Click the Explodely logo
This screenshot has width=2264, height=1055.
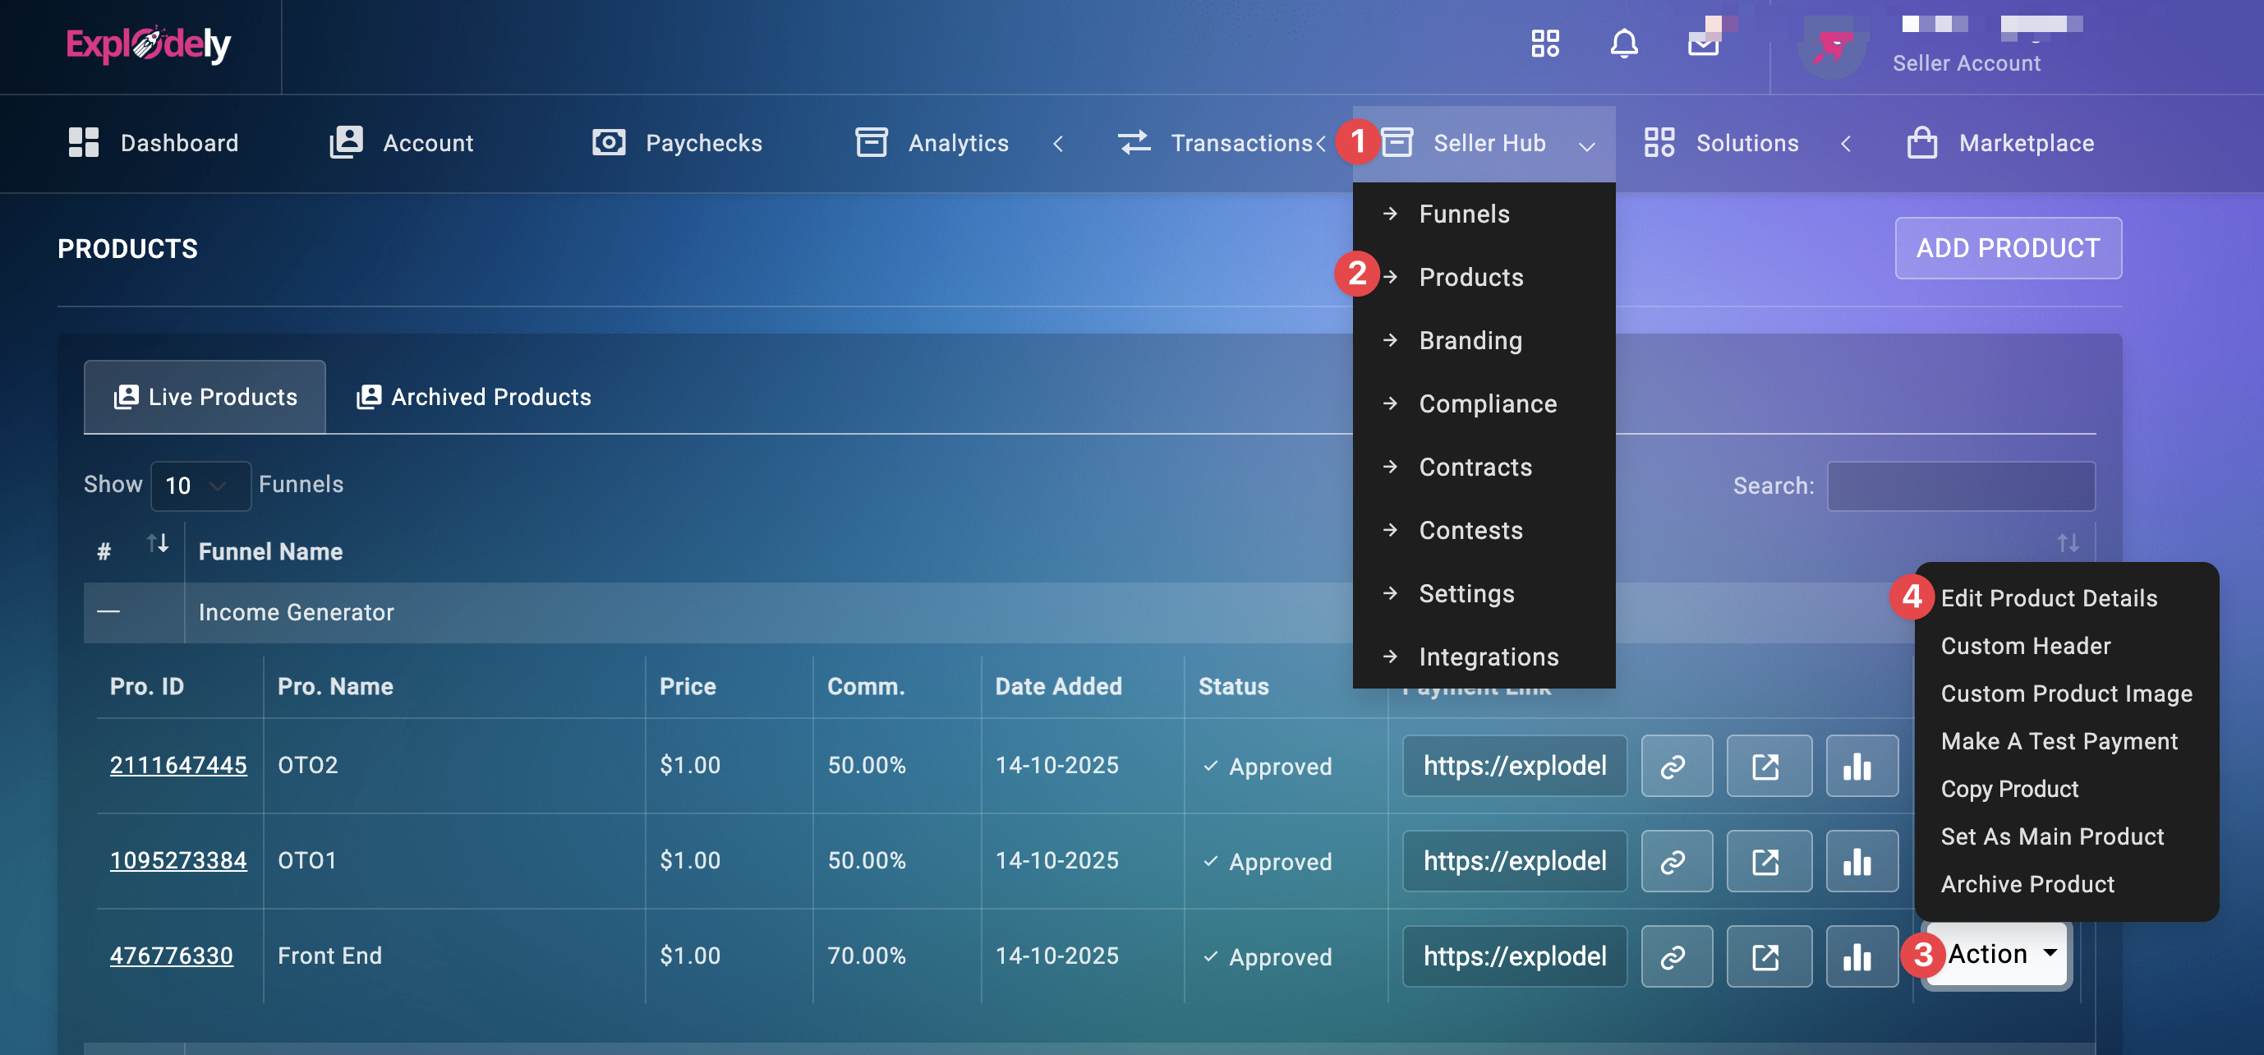click(x=148, y=44)
